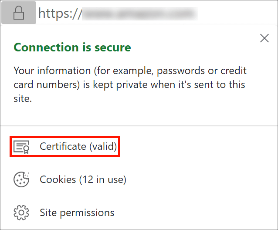Click the https:// text in the URL
This screenshot has height=230, width=278.
click(x=60, y=14)
